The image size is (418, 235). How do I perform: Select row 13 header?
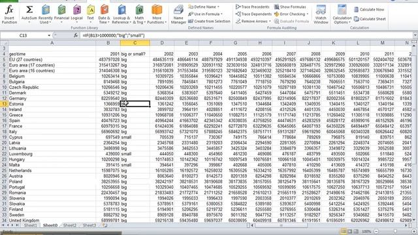click(x=4, y=104)
